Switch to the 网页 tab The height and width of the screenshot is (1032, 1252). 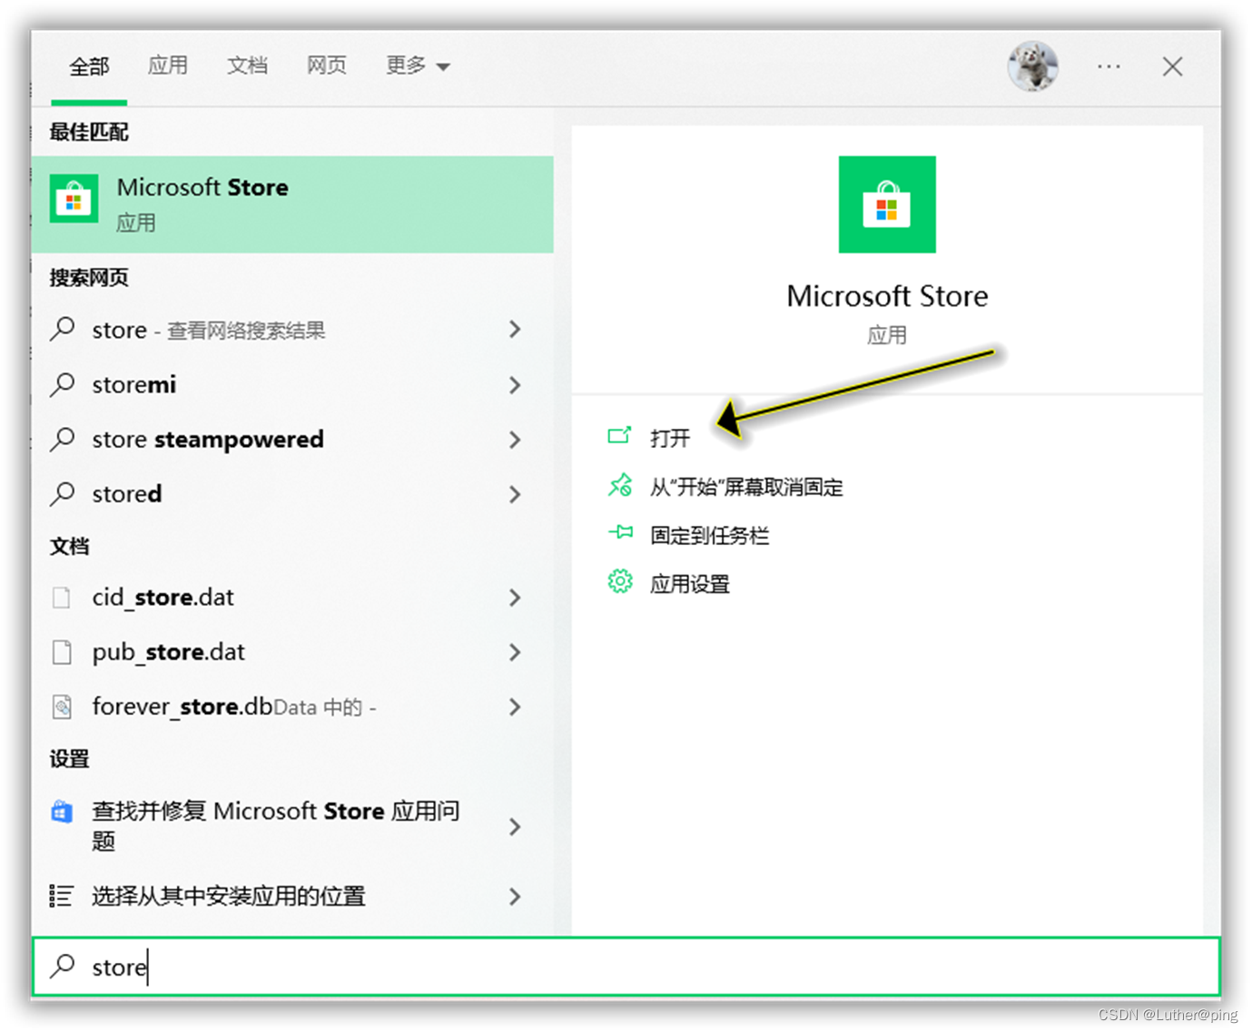(326, 65)
